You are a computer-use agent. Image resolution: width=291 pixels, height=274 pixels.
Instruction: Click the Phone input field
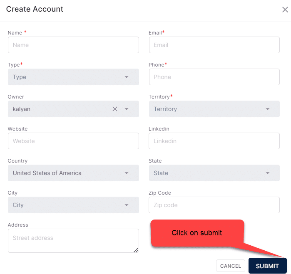pyautogui.click(x=214, y=77)
